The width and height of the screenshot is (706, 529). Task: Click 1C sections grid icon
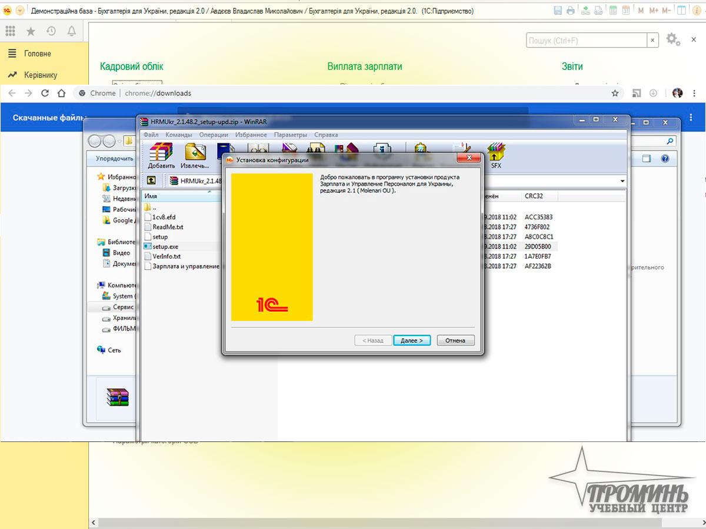(x=10, y=31)
